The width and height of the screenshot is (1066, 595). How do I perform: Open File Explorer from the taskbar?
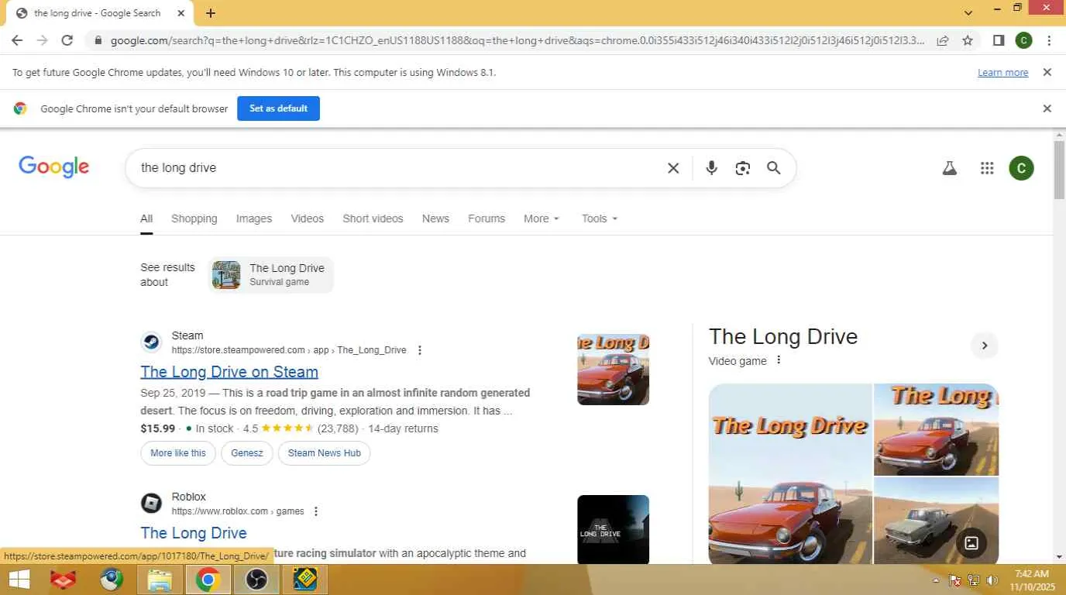[160, 580]
